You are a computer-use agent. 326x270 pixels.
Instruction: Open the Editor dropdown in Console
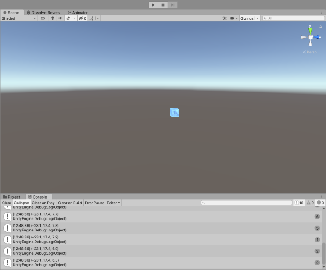pos(114,202)
